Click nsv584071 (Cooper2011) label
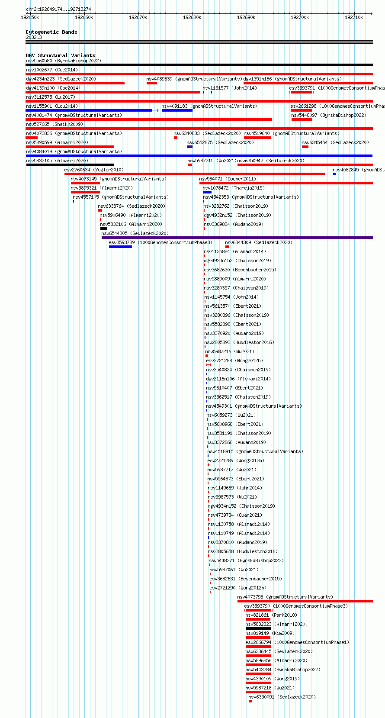385x718 pixels. pyautogui.click(x=228, y=179)
